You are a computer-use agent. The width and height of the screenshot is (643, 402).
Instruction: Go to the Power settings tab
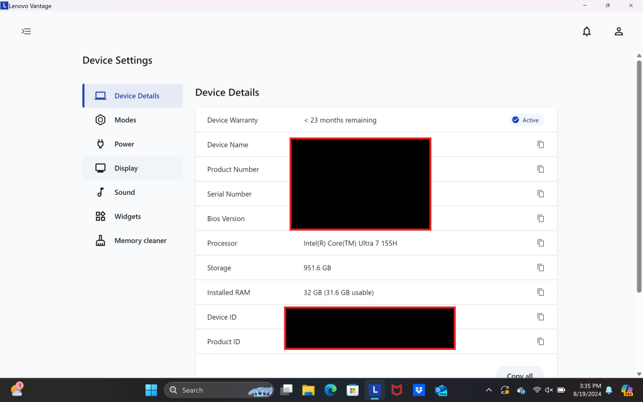132,144
